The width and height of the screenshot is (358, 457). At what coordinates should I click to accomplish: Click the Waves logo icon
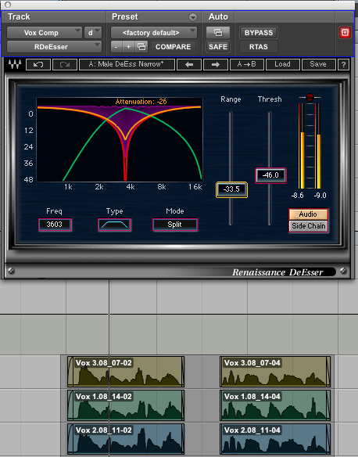[x=15, y=64]
